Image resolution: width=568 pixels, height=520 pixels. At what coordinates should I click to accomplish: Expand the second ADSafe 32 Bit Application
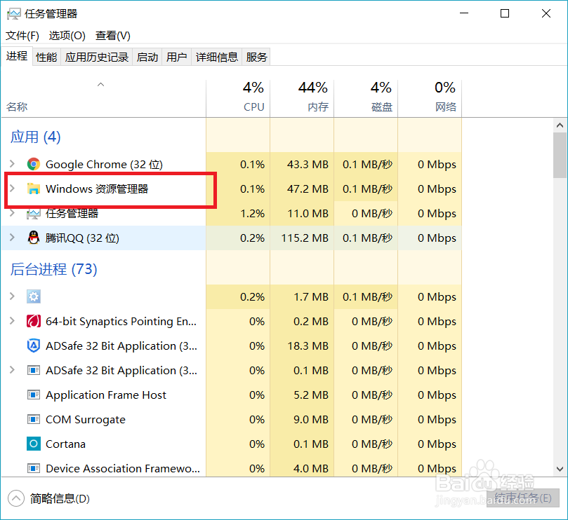coord(12,369)
